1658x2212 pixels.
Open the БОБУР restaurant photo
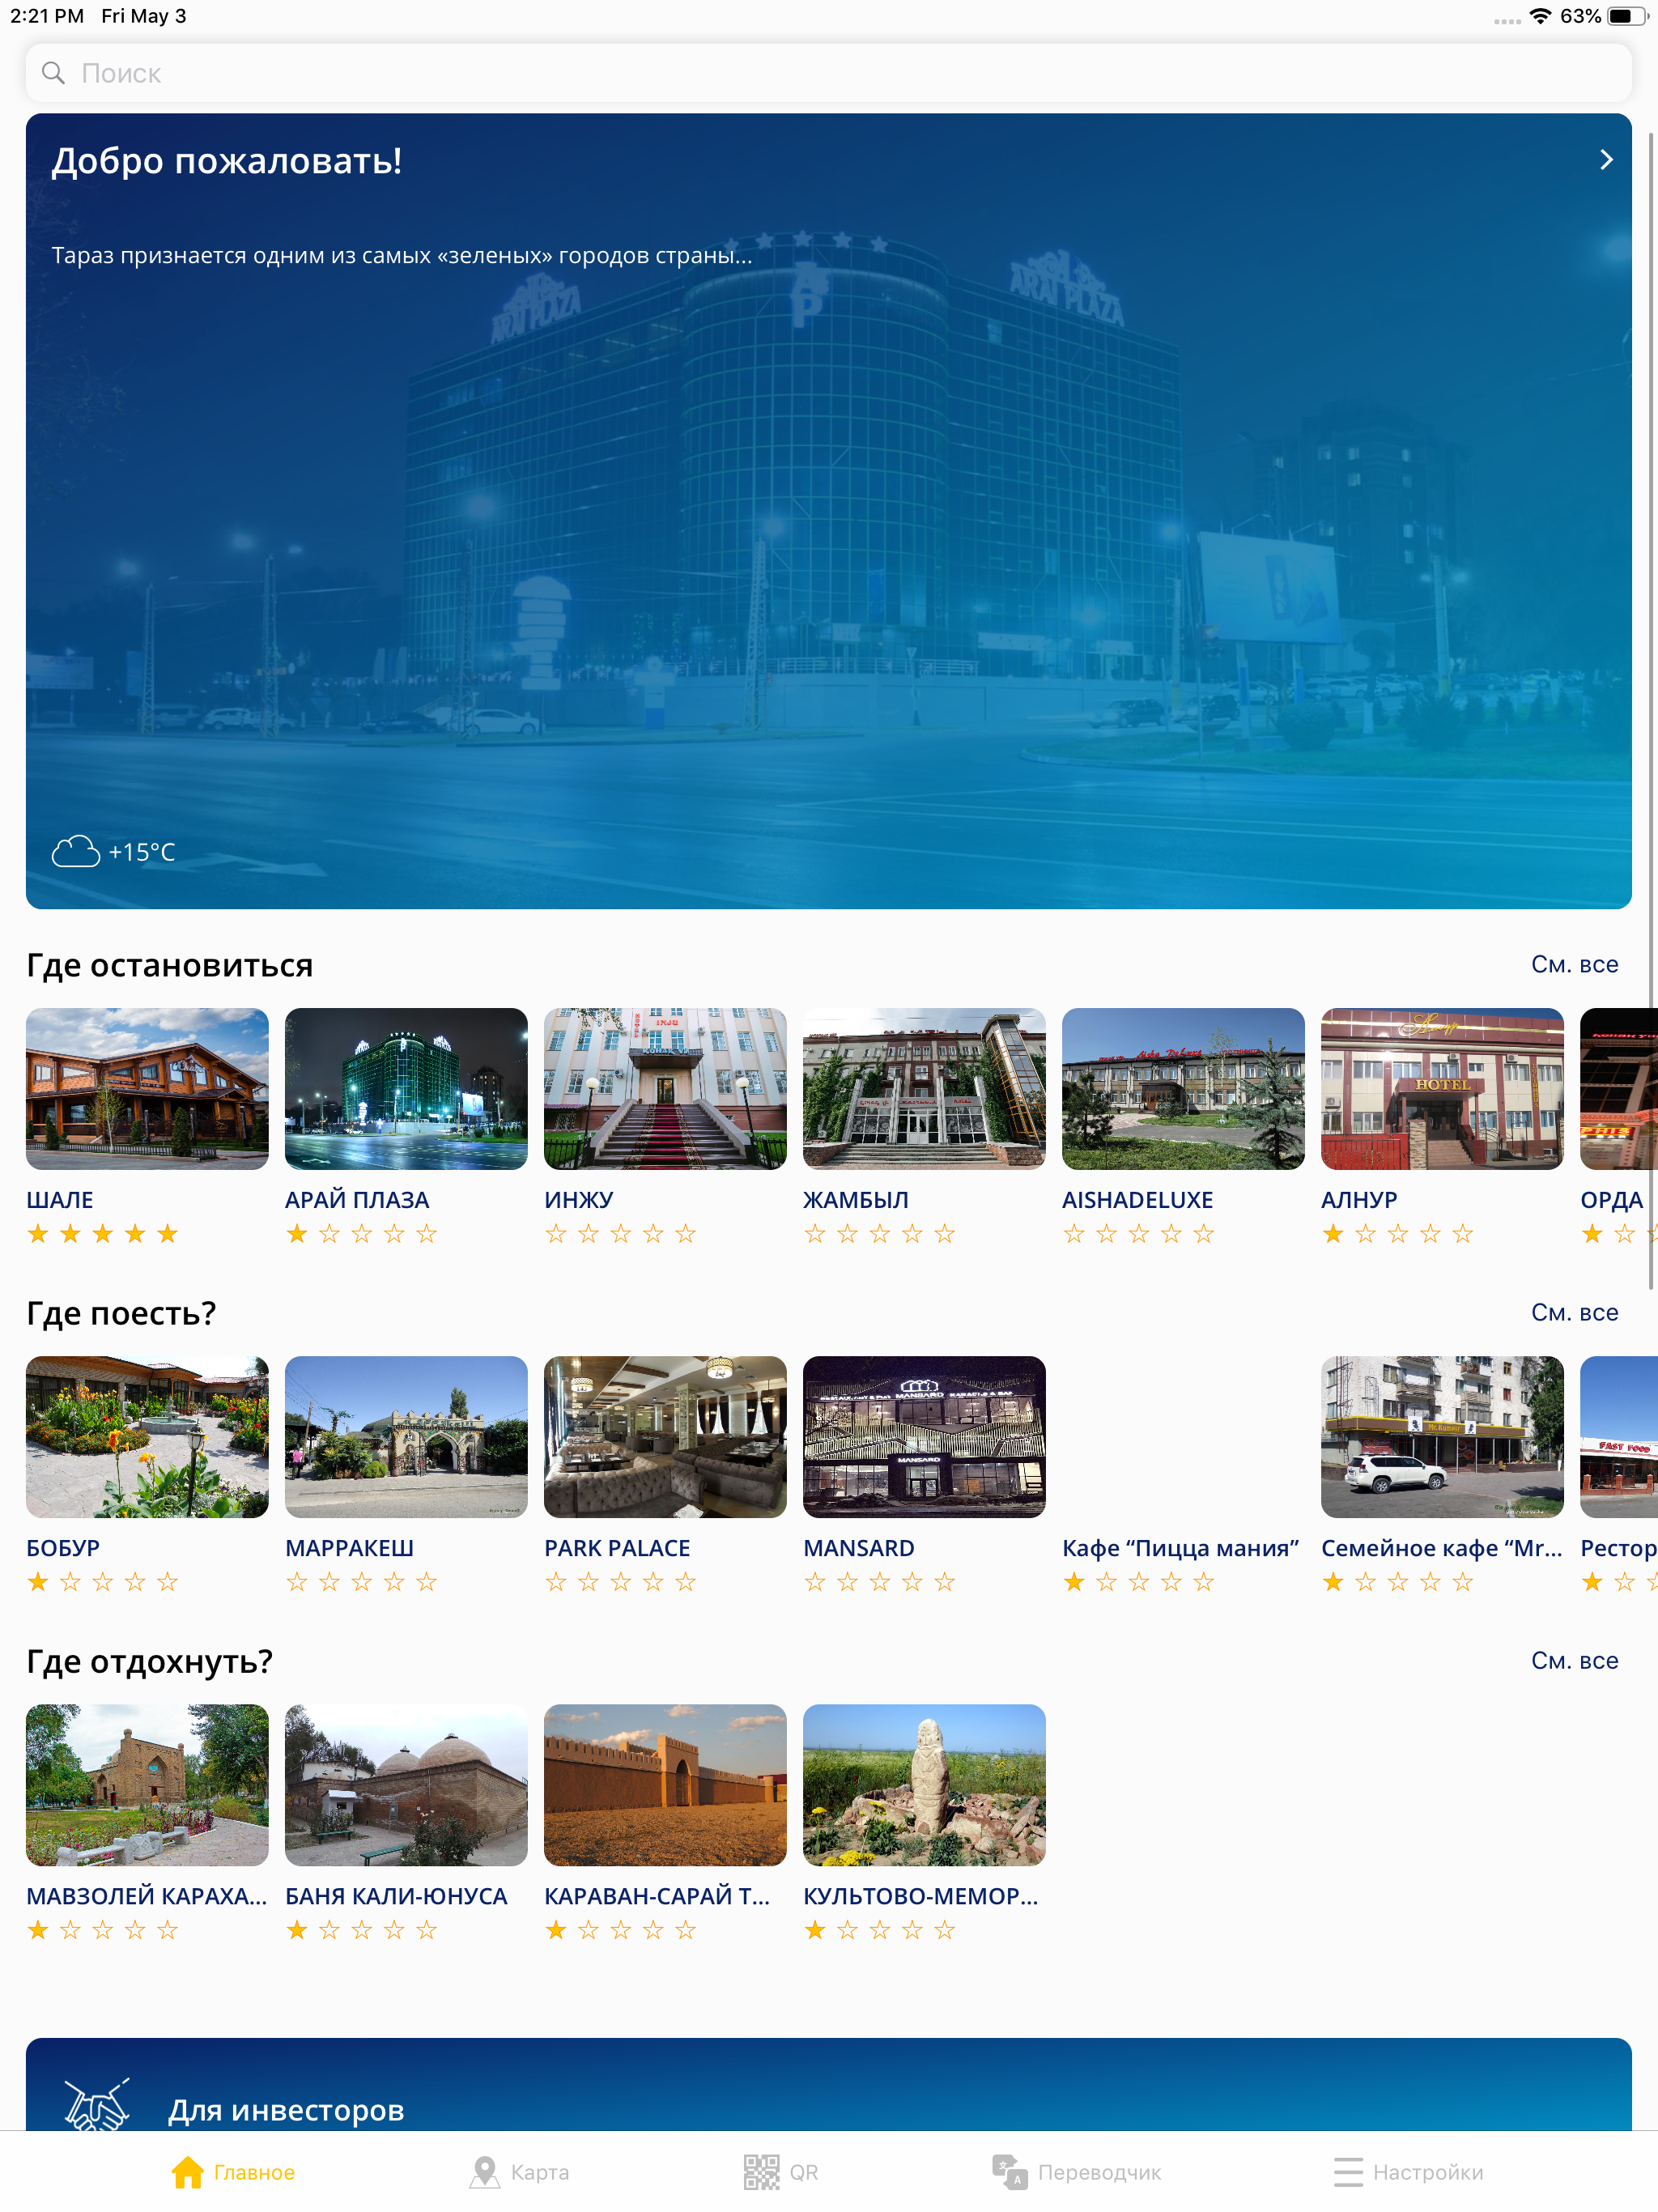tap(147, 1437)
